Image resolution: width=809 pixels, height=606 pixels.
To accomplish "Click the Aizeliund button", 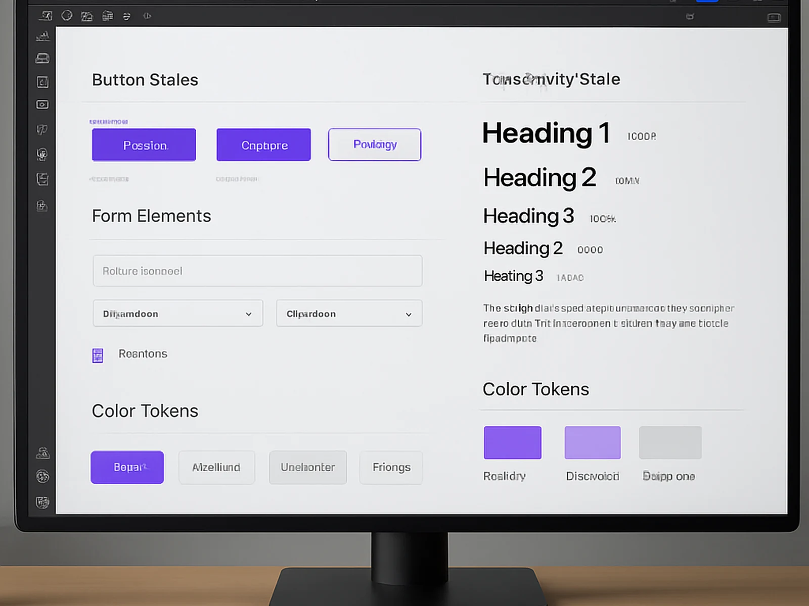I will tap(216, 467).
